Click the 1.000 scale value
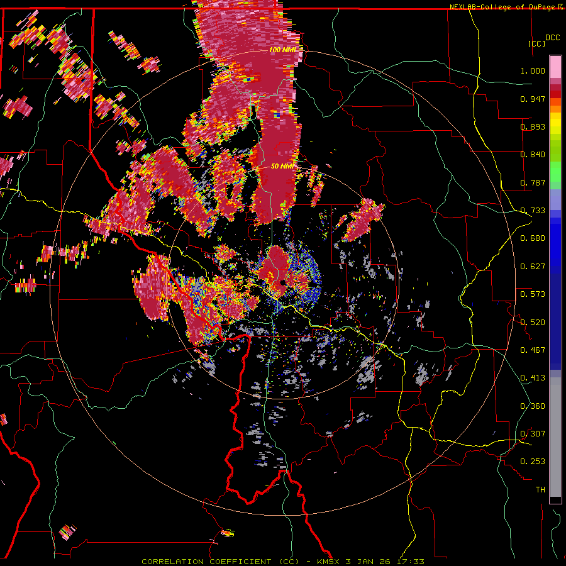566x566 pixels. click(x=533, y=70)
